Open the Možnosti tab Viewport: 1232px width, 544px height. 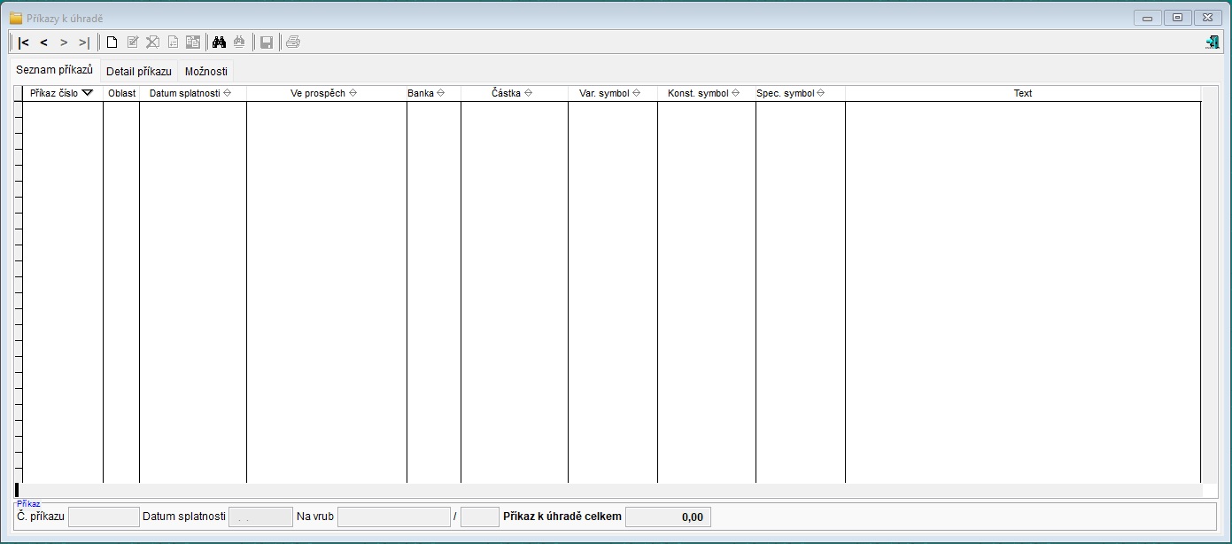point(206,72)
